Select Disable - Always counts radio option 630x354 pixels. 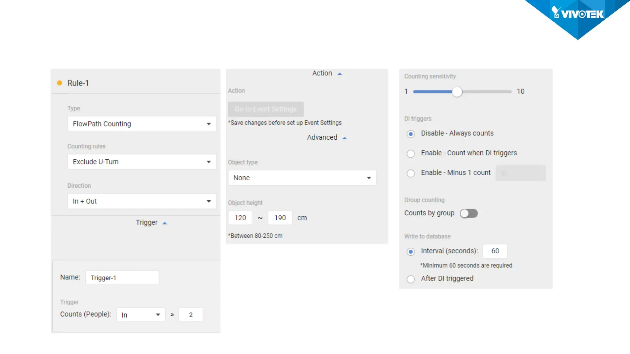410,134
